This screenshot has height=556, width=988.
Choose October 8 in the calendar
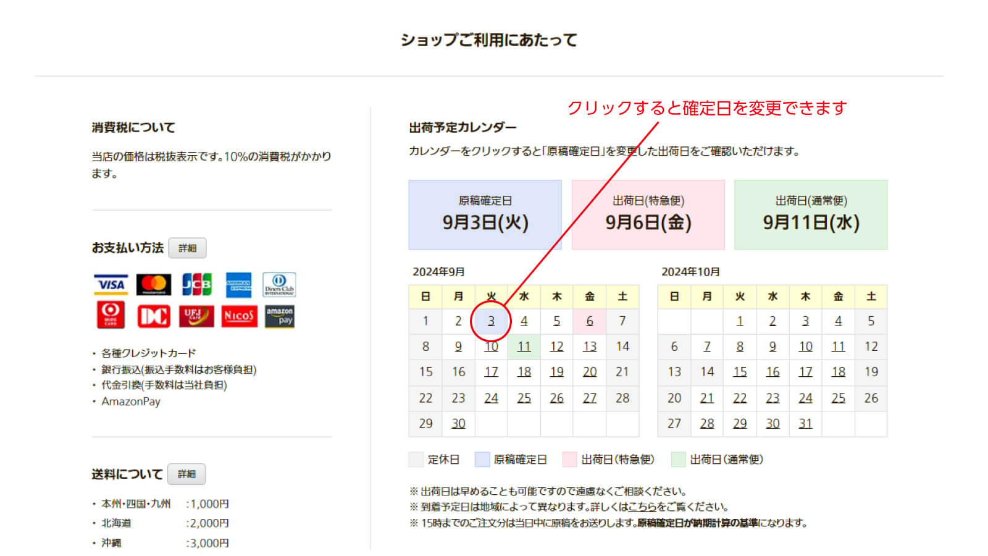740,347
